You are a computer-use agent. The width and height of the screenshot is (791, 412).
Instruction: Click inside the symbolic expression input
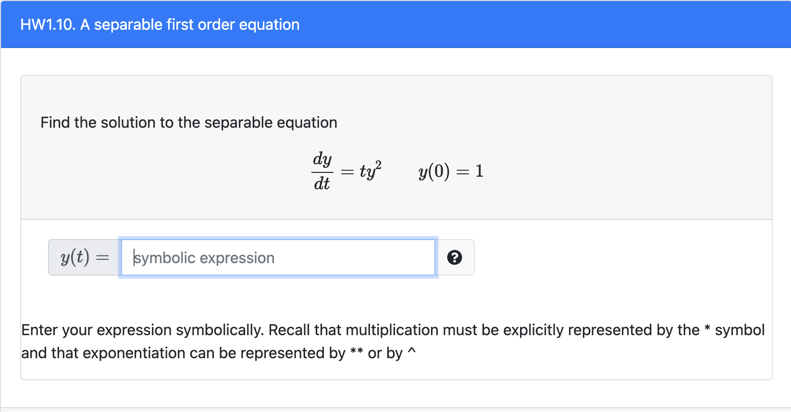coord(278,257)
